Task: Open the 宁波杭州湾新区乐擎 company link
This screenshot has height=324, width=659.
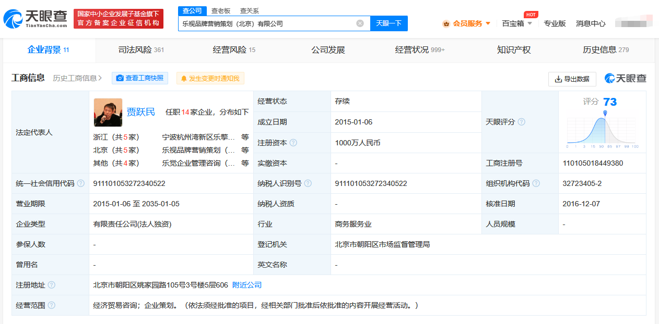Action: pyautogui.click(x=198, y=137)
